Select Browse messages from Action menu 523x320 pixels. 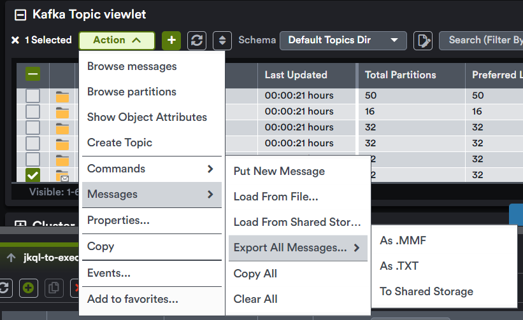152,67
